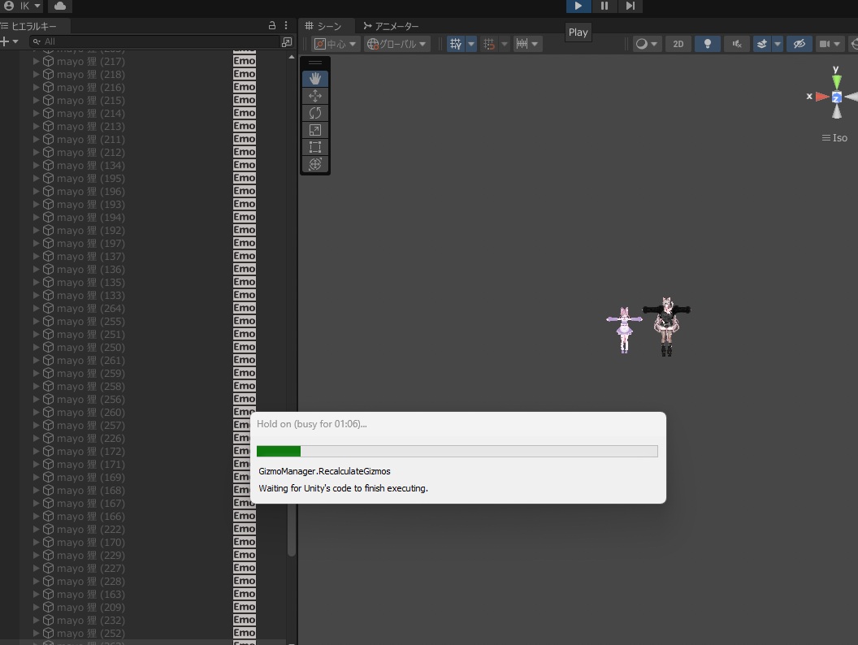Screen dimensions: 858x645
Task: Select the Hand view tool
Action: 315,79
